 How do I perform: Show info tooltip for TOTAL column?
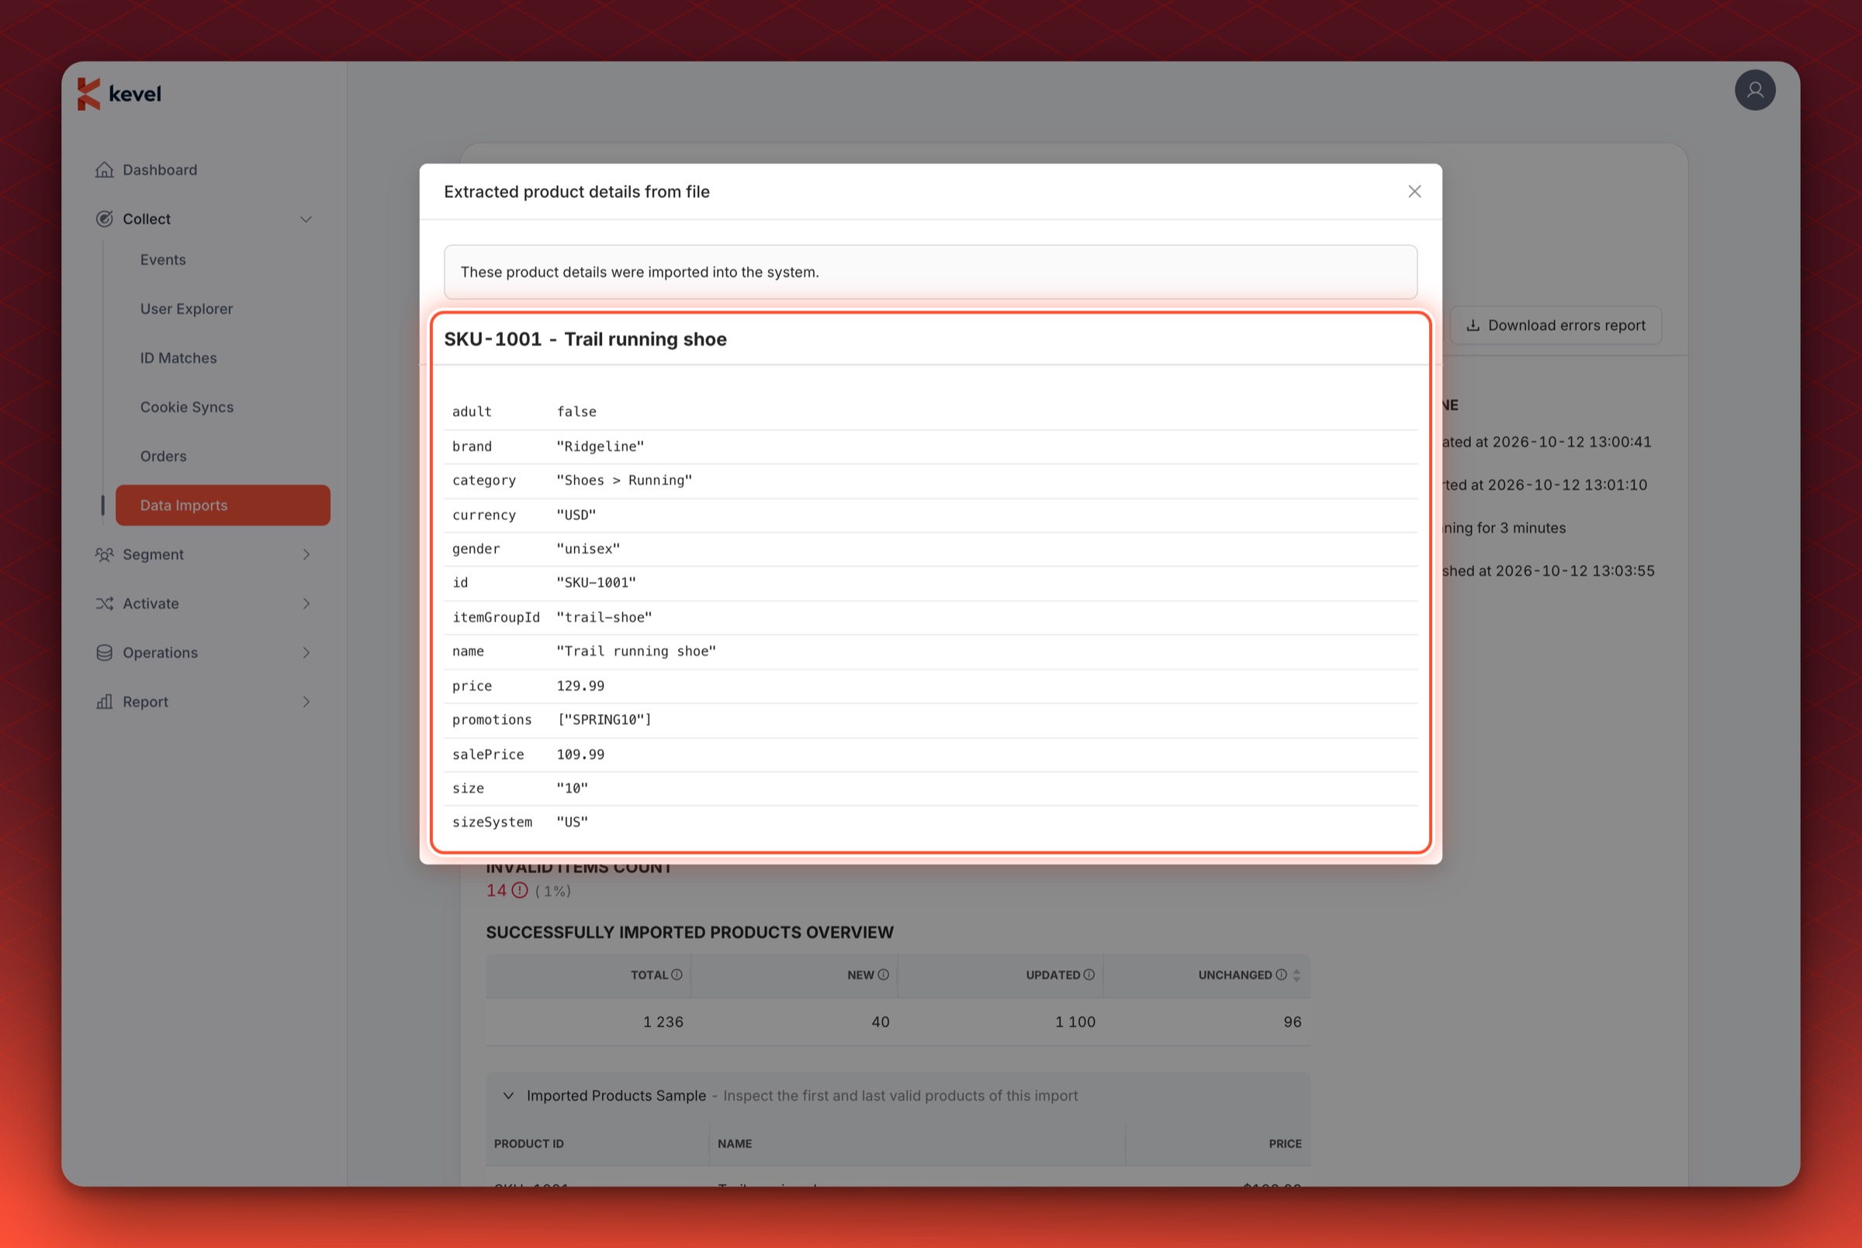(x=677, y=975)
